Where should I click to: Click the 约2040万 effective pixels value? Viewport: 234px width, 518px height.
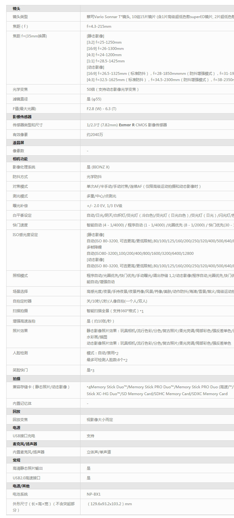pyautogui.click(x=95, y=135)
